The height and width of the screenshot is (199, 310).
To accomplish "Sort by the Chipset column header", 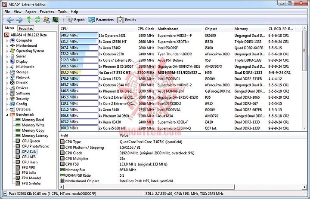I will [x=218, y=29].
